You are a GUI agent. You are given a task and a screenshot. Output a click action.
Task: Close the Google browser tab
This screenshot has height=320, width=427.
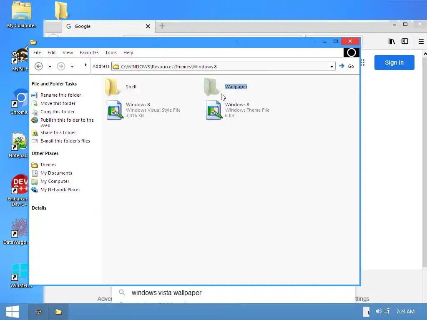click(x=148, y=26)
